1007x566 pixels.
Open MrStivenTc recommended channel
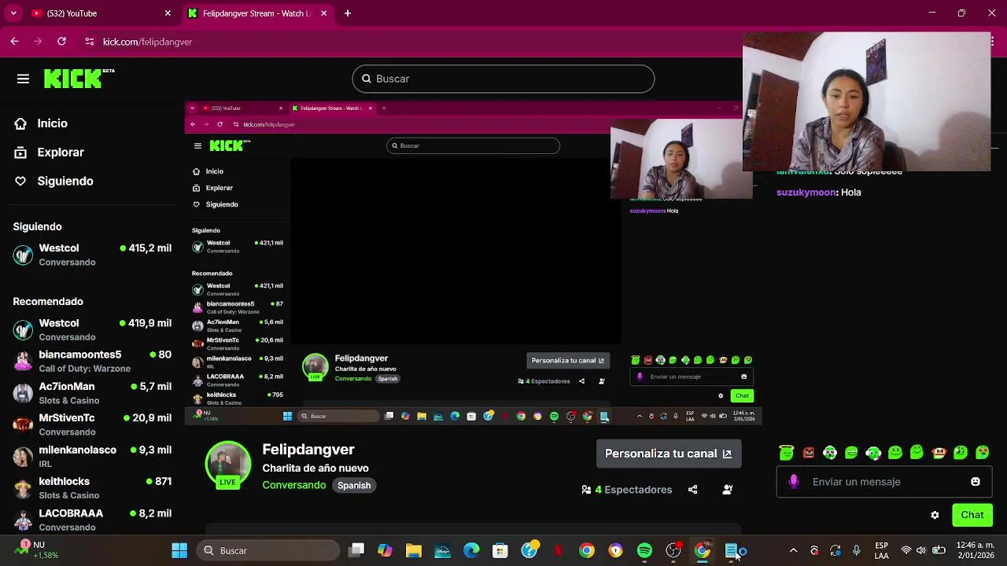93,424
